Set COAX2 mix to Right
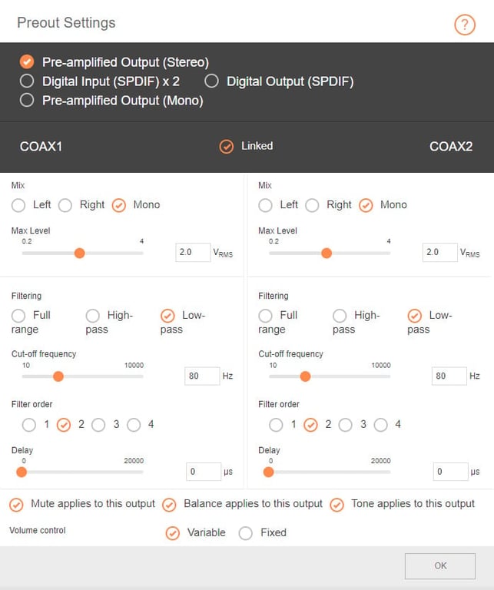 coord(313,205)
